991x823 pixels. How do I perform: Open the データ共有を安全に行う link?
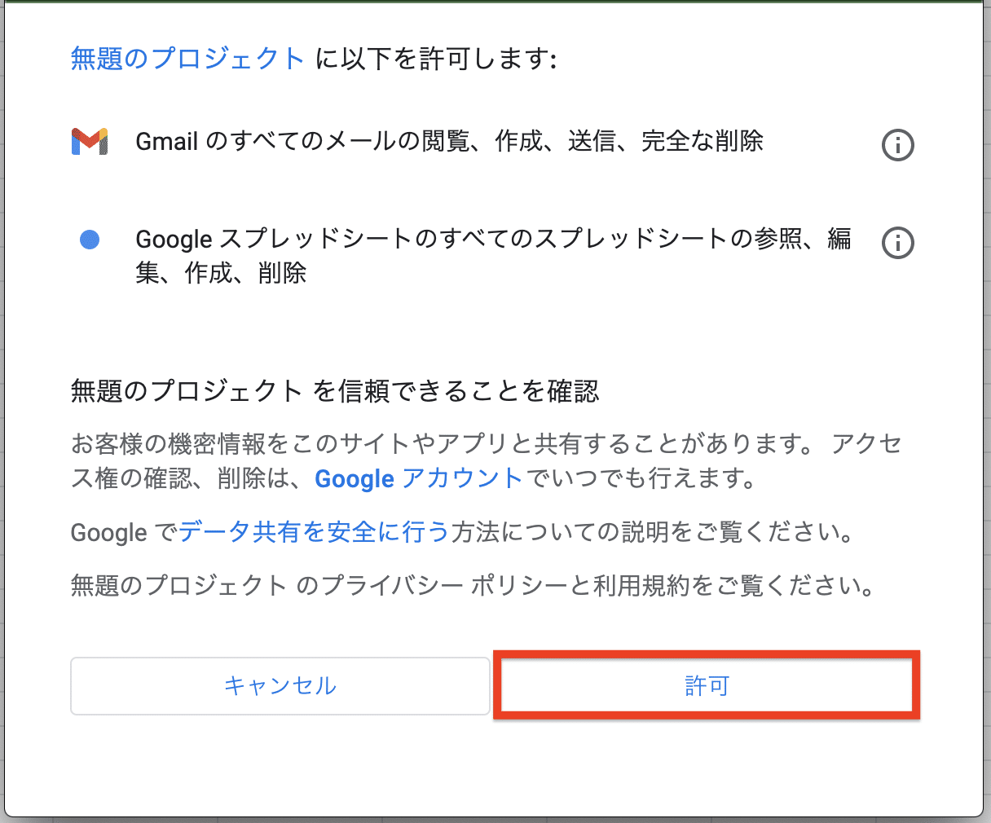(x=314, y=532)
